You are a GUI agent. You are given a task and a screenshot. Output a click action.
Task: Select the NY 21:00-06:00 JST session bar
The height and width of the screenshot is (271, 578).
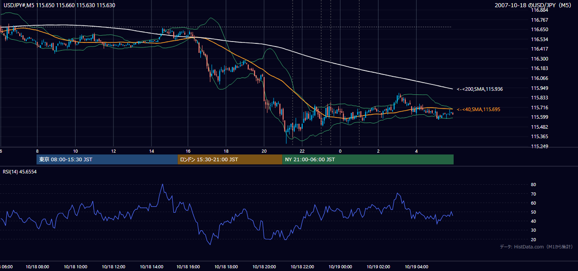(x=368, y=159)
